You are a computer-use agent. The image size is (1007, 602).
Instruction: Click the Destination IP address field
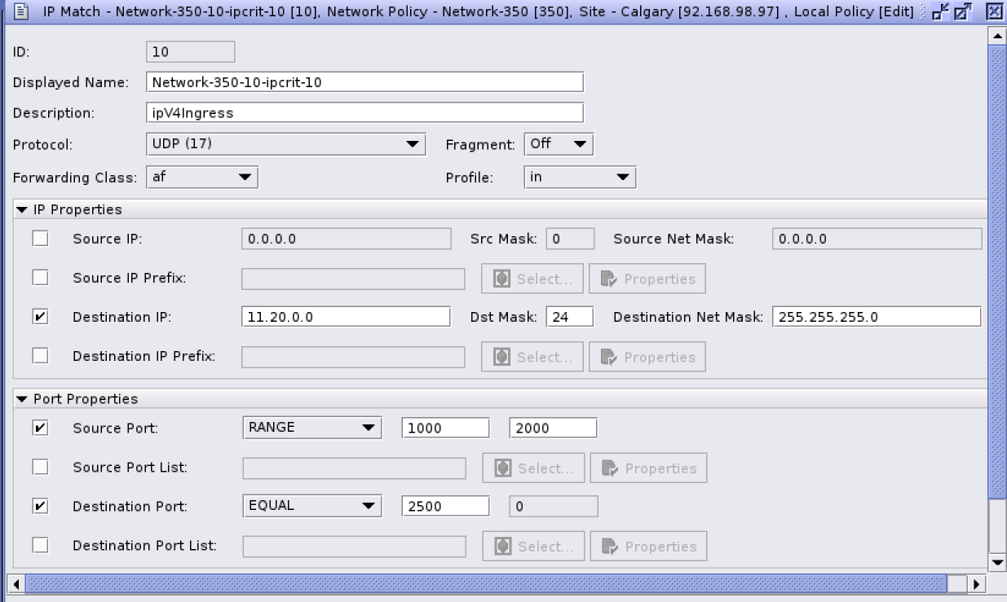(x=346, y=317)
